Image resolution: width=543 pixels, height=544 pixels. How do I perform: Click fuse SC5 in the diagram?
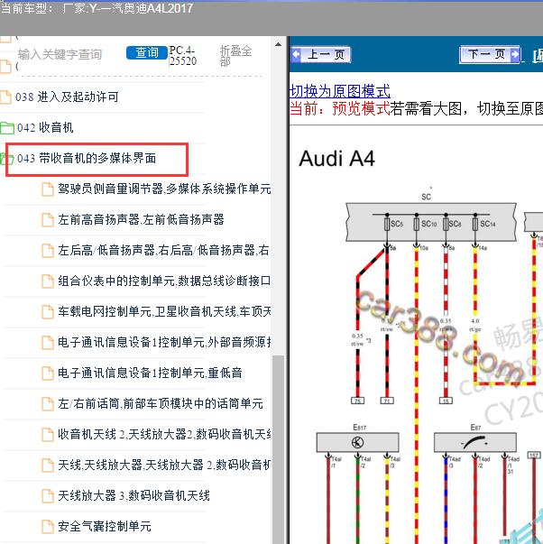pyautogui.click(x=387, y=224)
